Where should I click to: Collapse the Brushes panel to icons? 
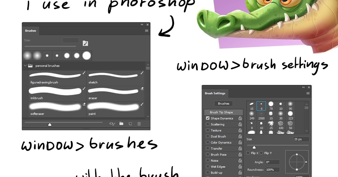coord(142,24)
